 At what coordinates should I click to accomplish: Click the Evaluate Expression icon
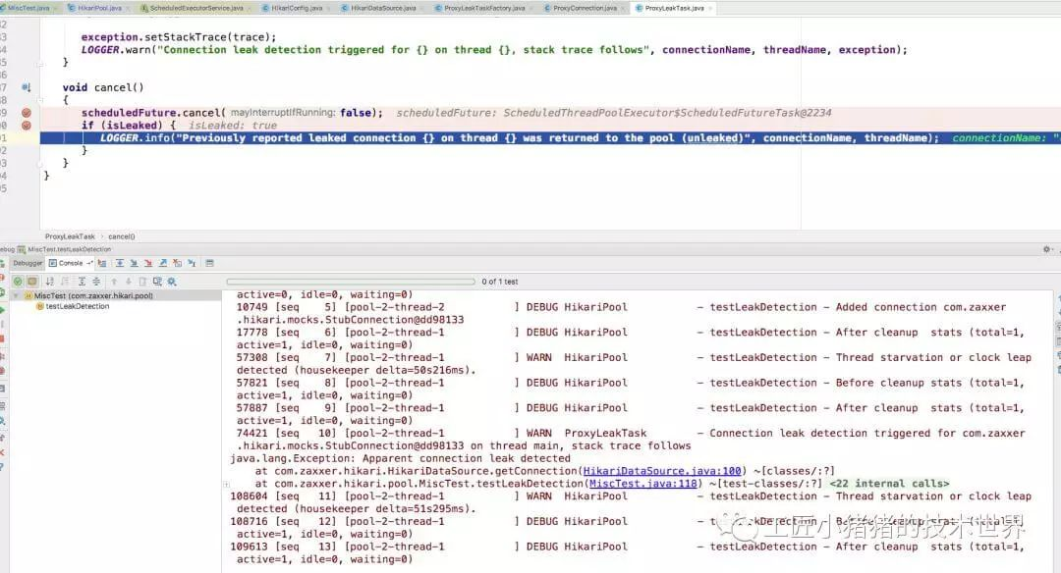(x=209, y=263)
